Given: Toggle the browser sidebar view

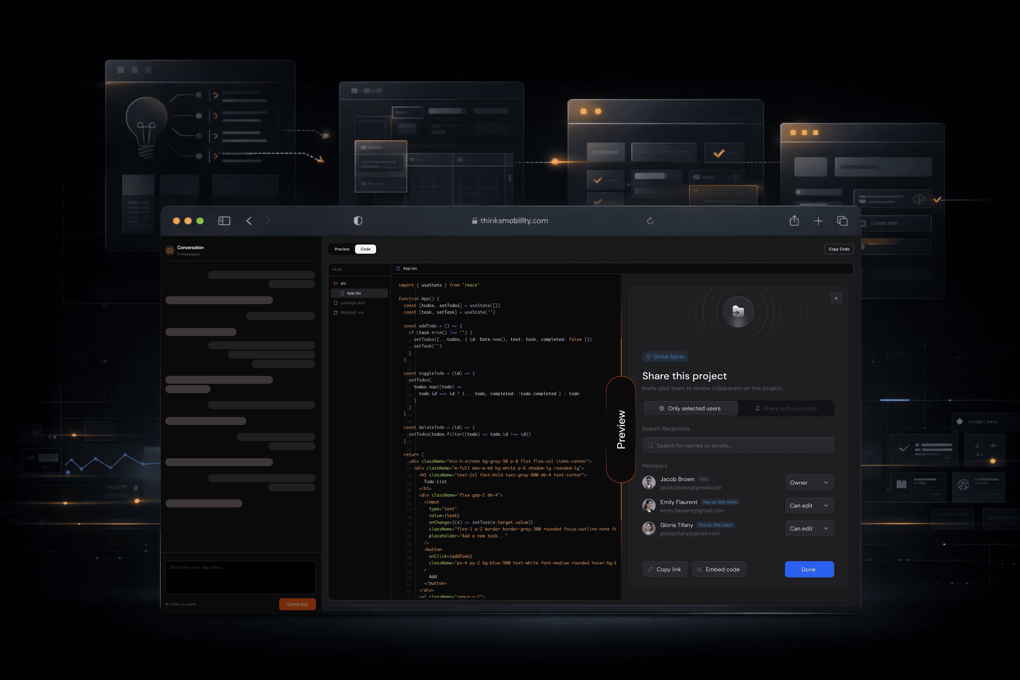Looking at the screenshot, I should 225,220.
